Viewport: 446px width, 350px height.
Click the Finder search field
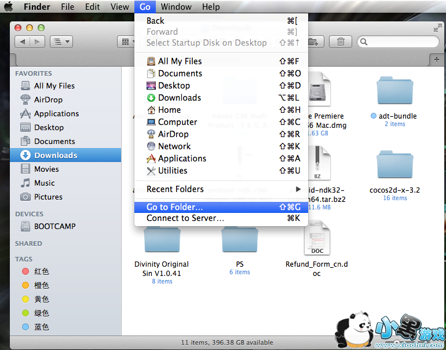[399, 42]
